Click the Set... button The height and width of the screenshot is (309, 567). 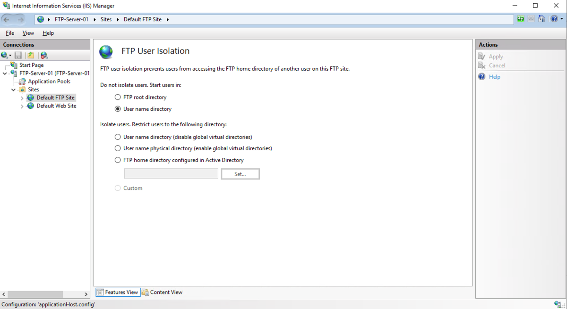(x=240, y=174)
